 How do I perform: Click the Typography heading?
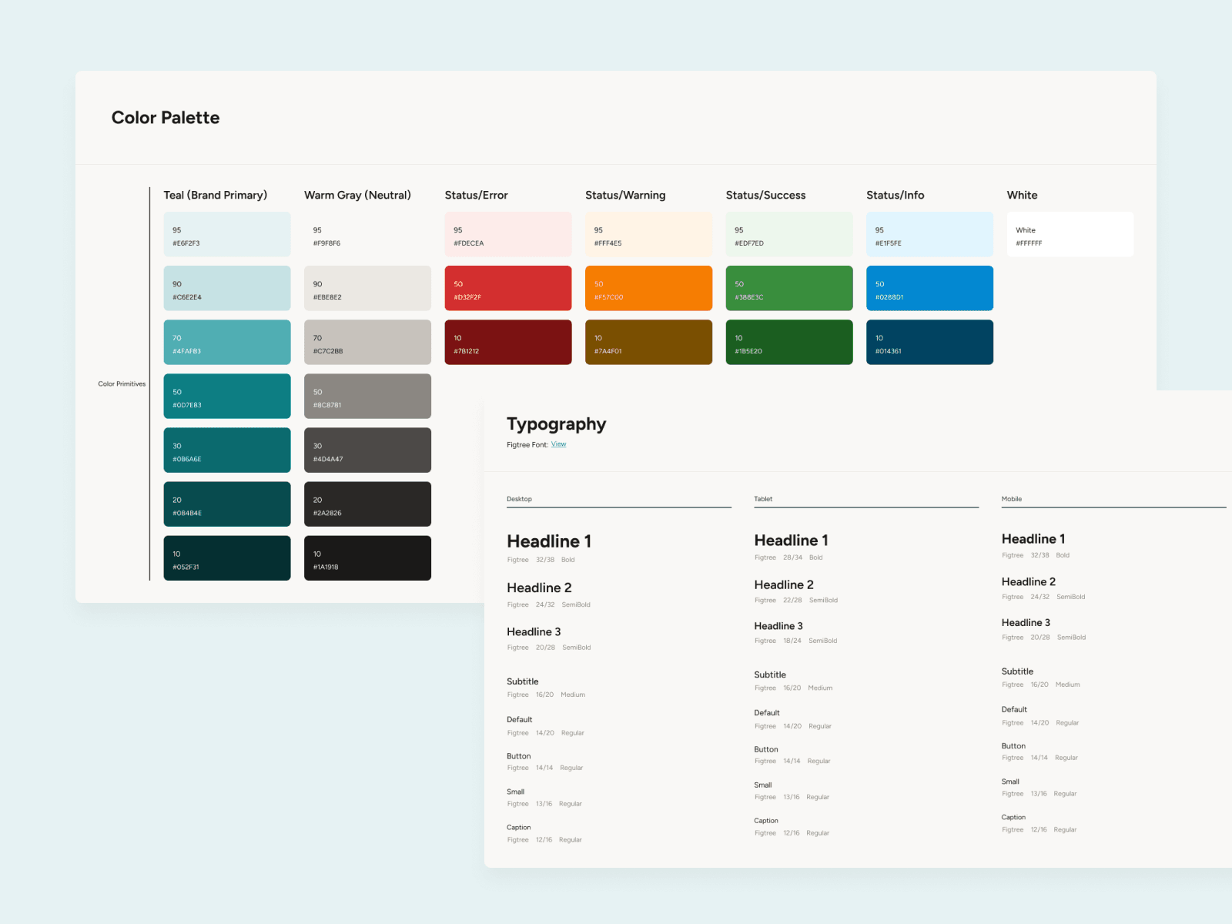click(556, 424)
